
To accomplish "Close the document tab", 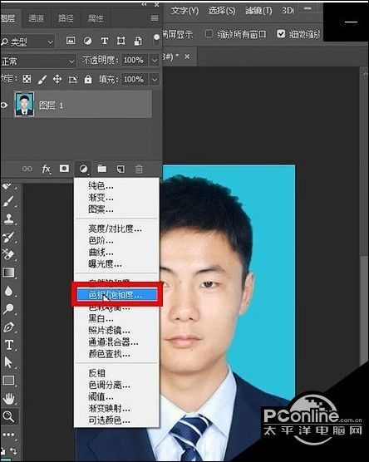I will pyautogui.click(x=187, y=57).
